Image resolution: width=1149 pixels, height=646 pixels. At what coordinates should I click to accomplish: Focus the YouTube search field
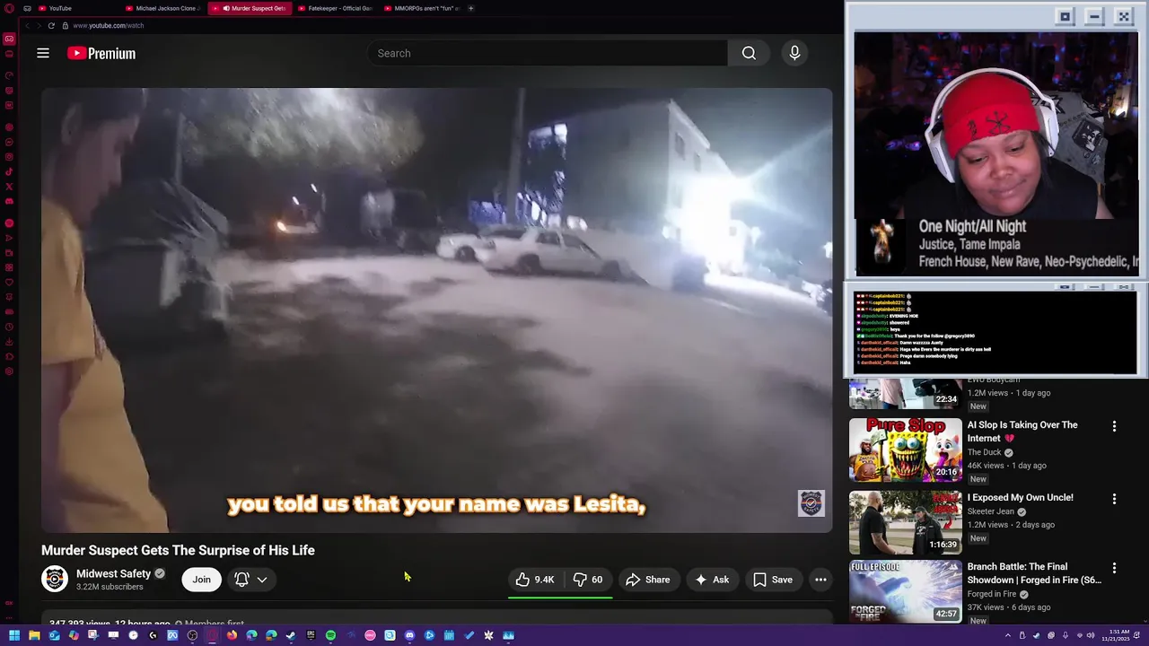pos(548,53)
